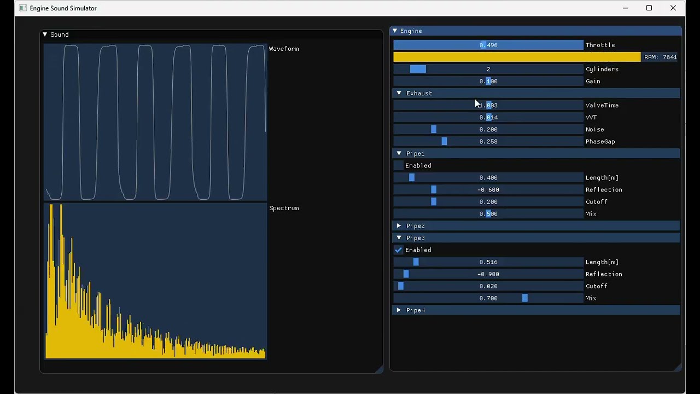The width and height of the screenshot is (700, 394).
Task: Collapse the Engine panel header
Action: (536, 31)
